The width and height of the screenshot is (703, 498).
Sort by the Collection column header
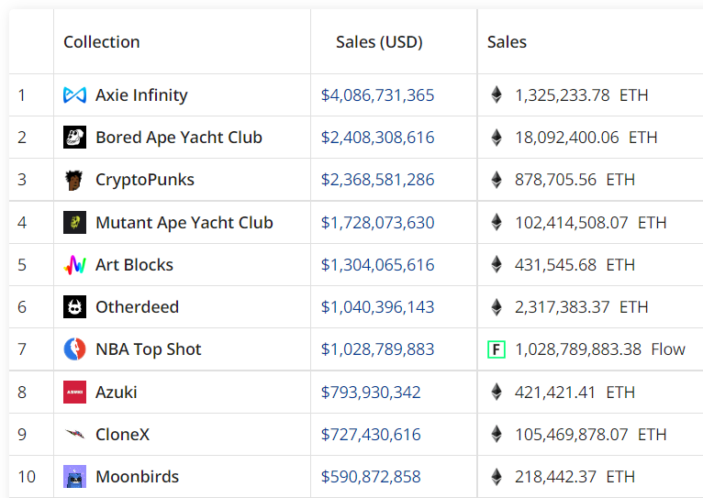tap(102, 41)
